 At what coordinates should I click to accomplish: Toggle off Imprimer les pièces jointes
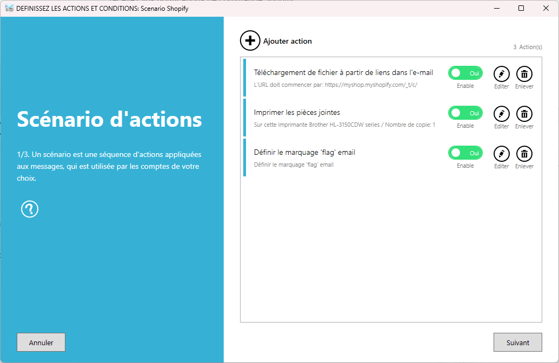coord(465,113)
